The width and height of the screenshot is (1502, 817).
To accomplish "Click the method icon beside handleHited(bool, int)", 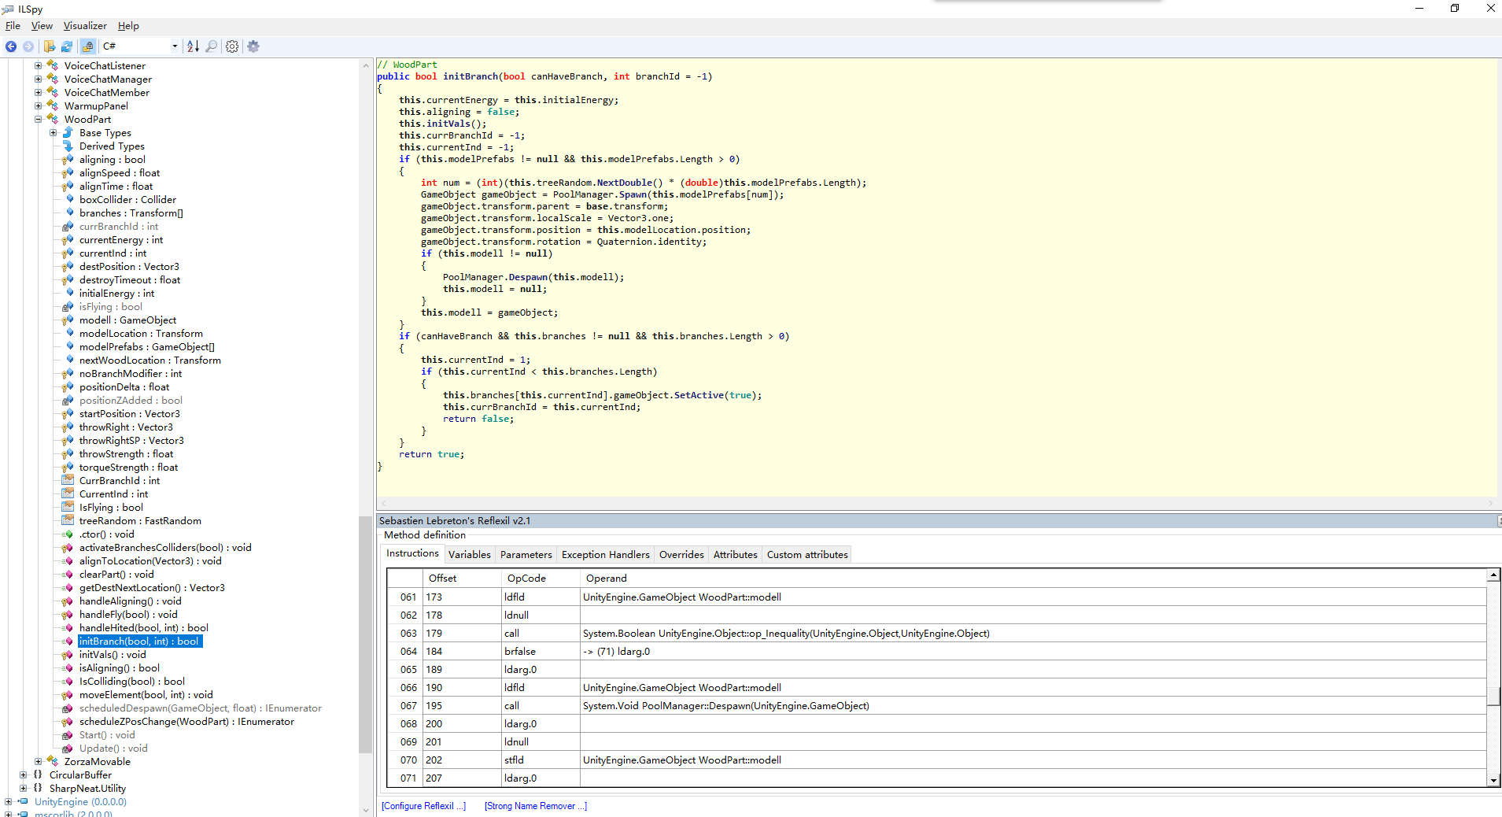I will click(x=68, y=628).
